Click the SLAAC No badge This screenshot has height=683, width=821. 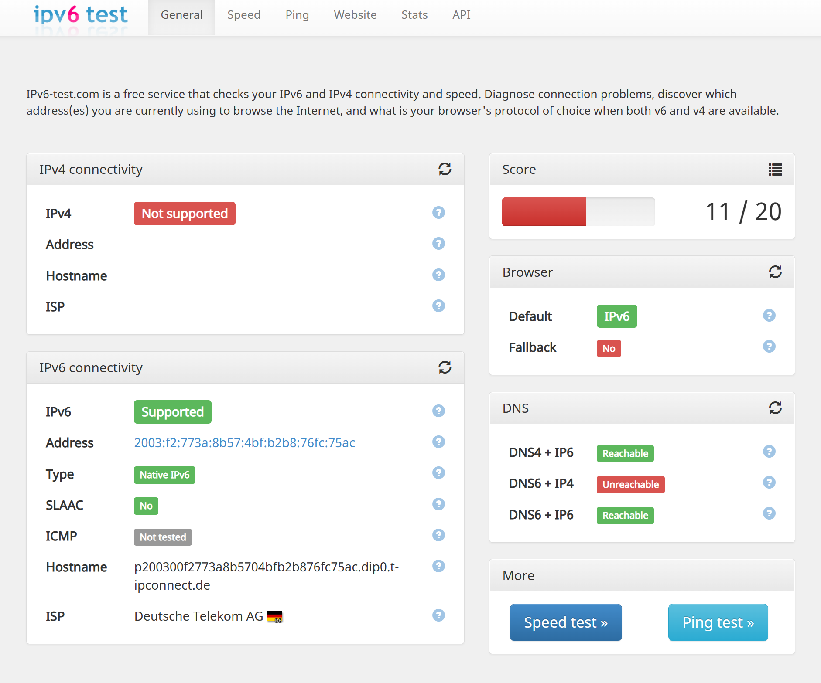click(146, 506)
